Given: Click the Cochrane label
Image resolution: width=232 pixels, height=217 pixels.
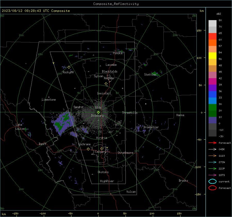Looking at the screenshot, I should click(84, 144).
